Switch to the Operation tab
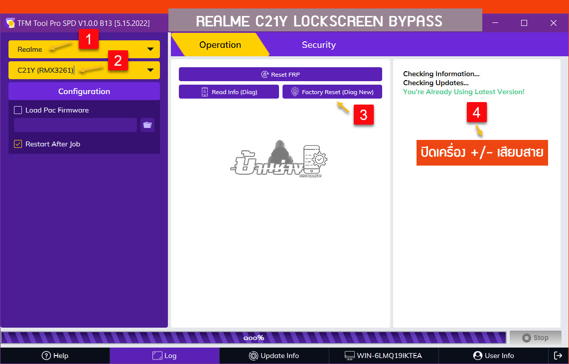569x364 pixels. [x=220, y=45]
